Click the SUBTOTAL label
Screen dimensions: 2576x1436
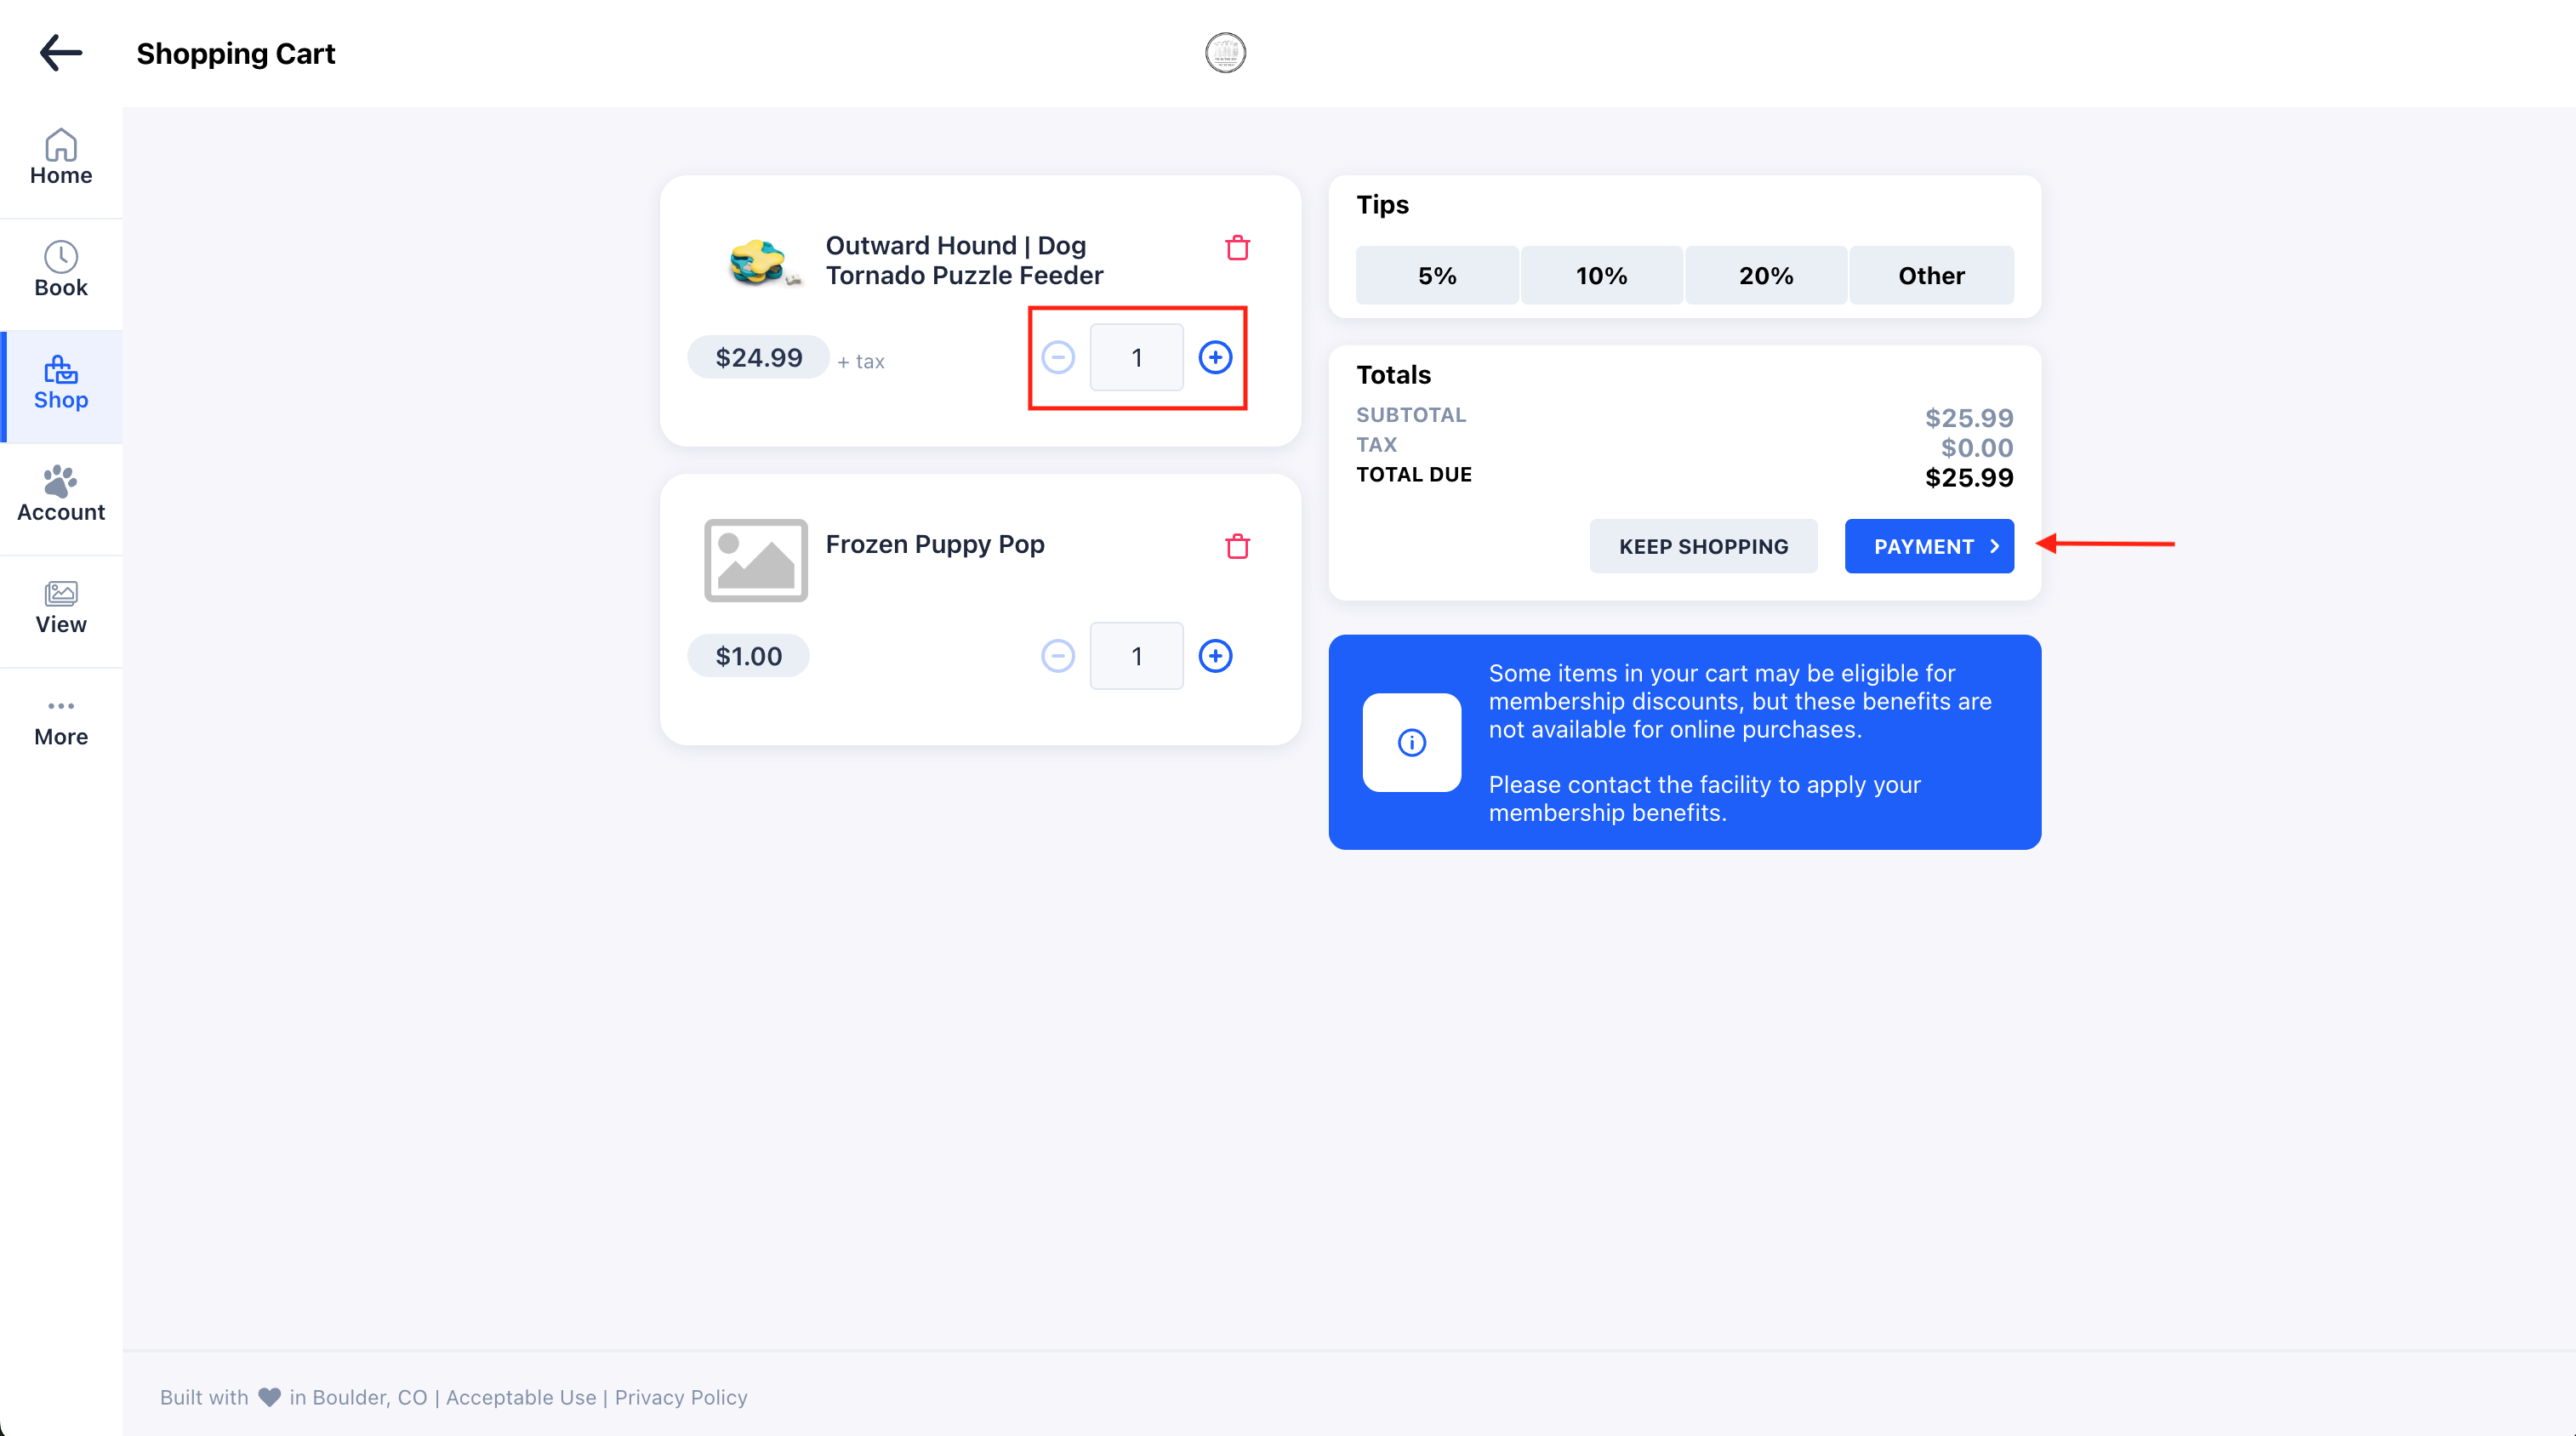click(1411, 414)
